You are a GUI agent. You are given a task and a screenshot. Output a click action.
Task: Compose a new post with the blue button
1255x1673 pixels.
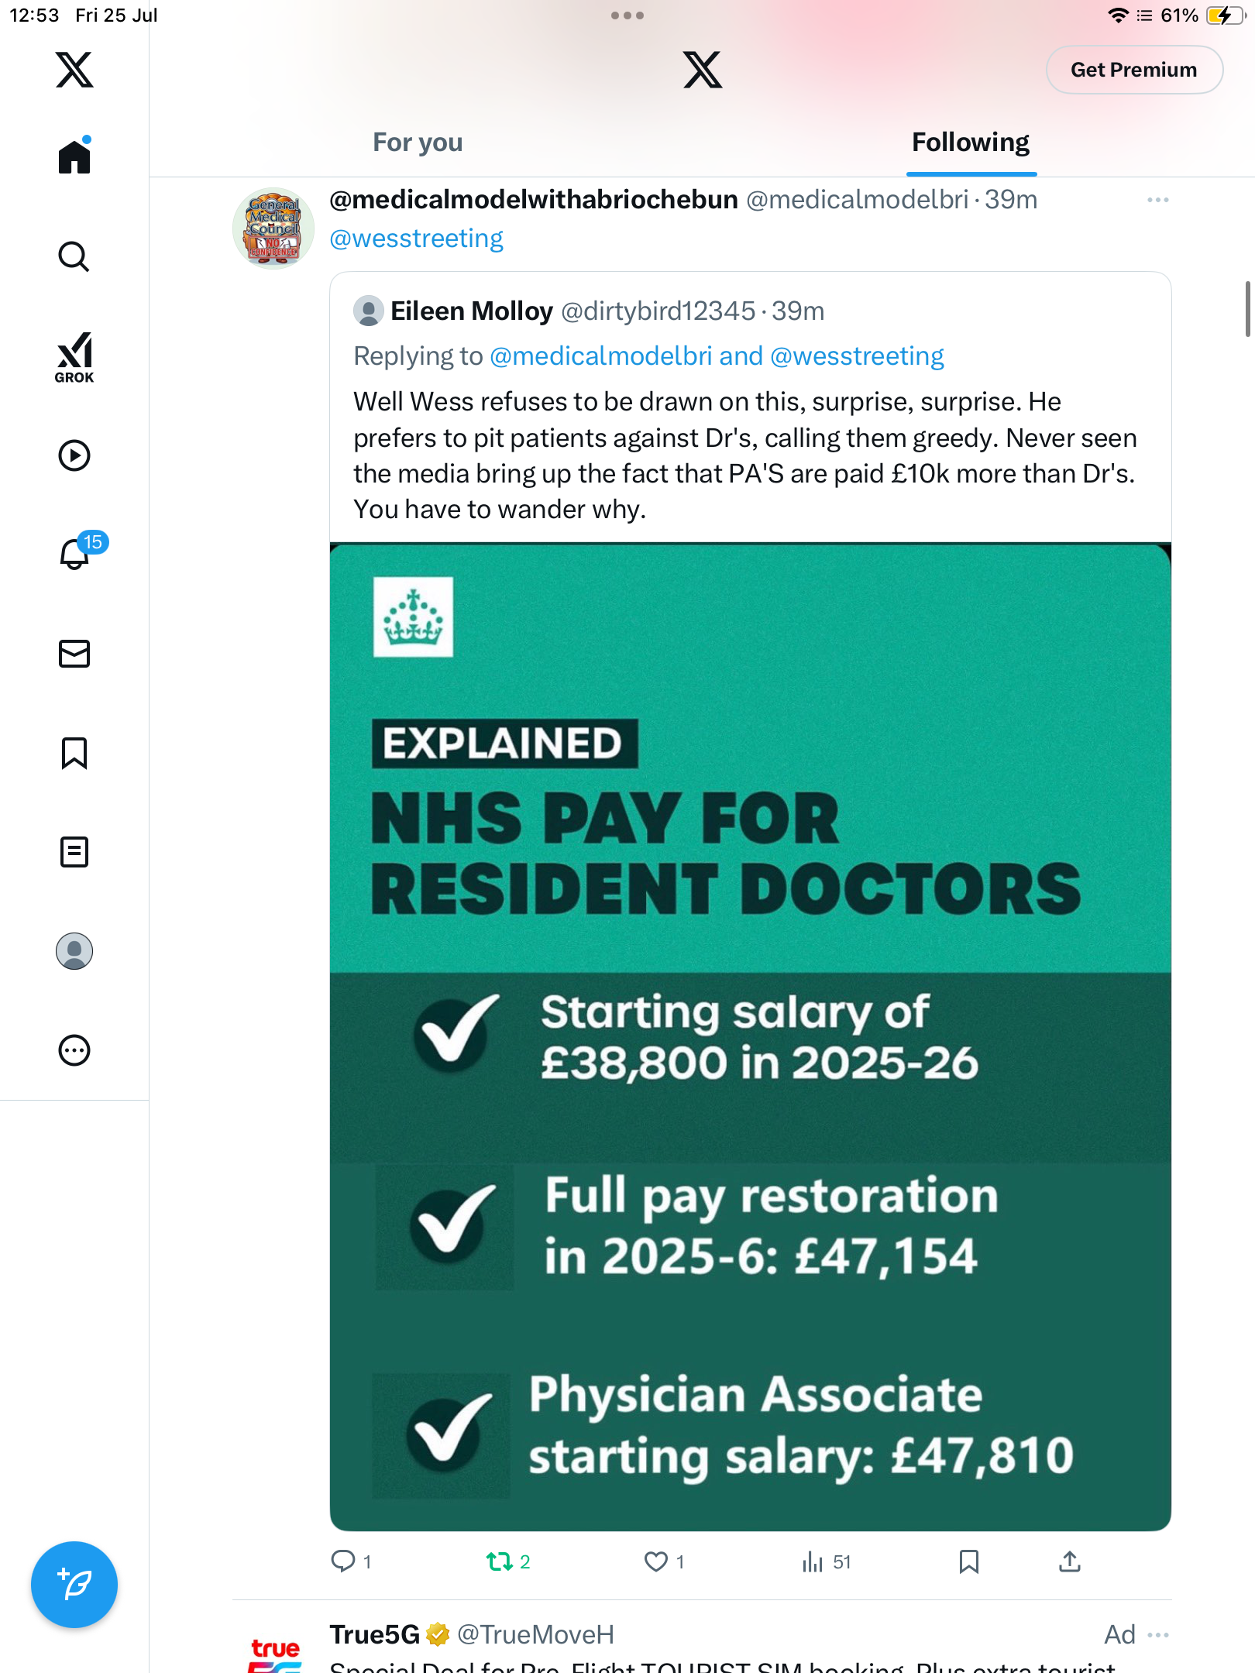pos(74,1585)
